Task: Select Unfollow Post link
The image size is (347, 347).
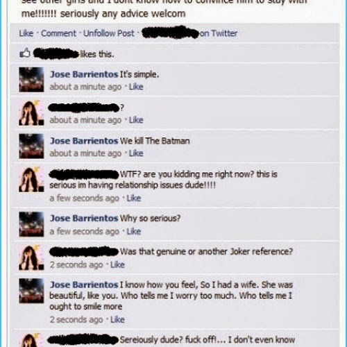Action: 109,33
